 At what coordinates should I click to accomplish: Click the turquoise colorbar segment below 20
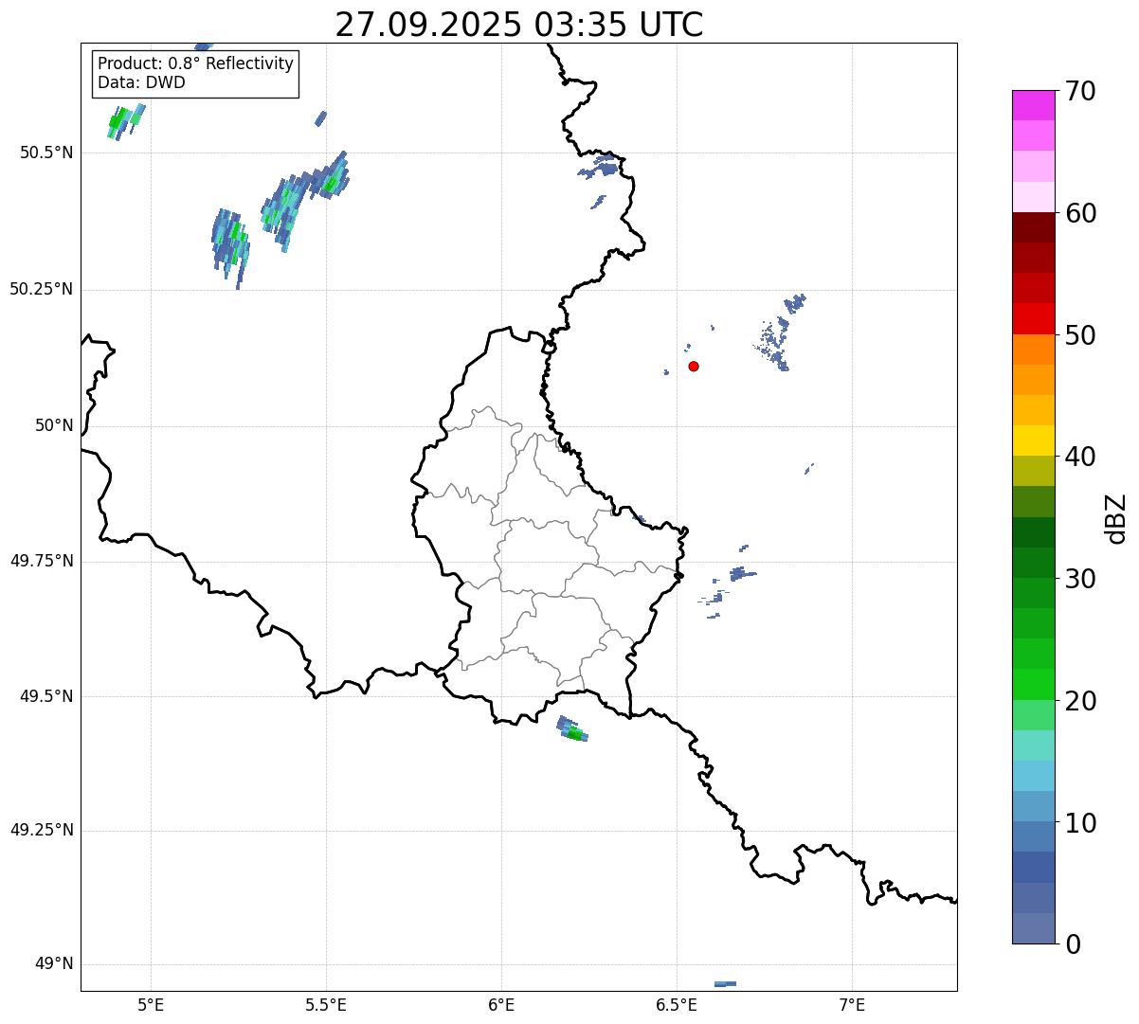(1033, 746)
